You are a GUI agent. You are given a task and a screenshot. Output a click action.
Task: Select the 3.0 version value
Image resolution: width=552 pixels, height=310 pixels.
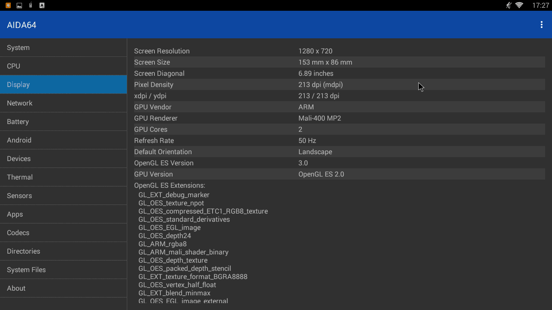(x=303, y=163)
